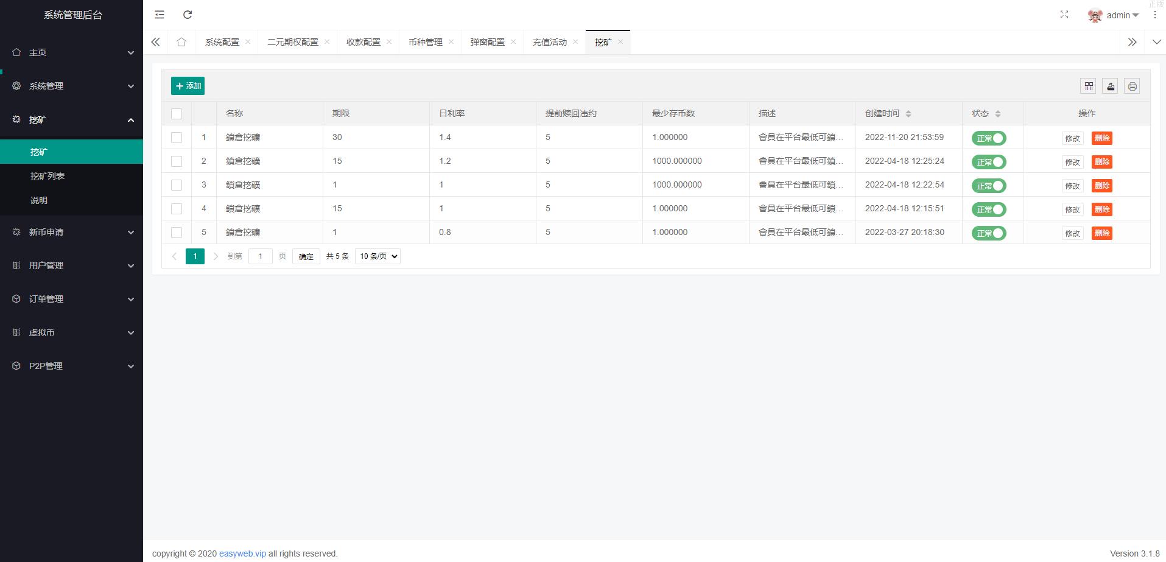Open the more options vertical dots icon
The height and width of the screenshot is (562, 1166).
[1155, 15]
